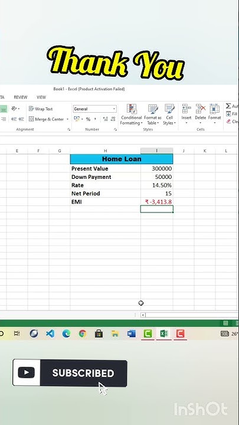Image resolution: width=239 pixels, height=425 pixels.
Task: Select the Rate label cell
Action: [105, 185]
